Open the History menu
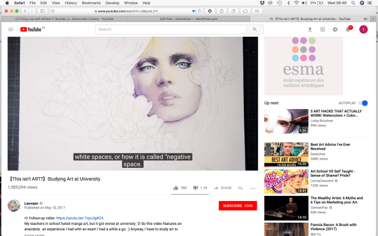 [x=71, y=3]
